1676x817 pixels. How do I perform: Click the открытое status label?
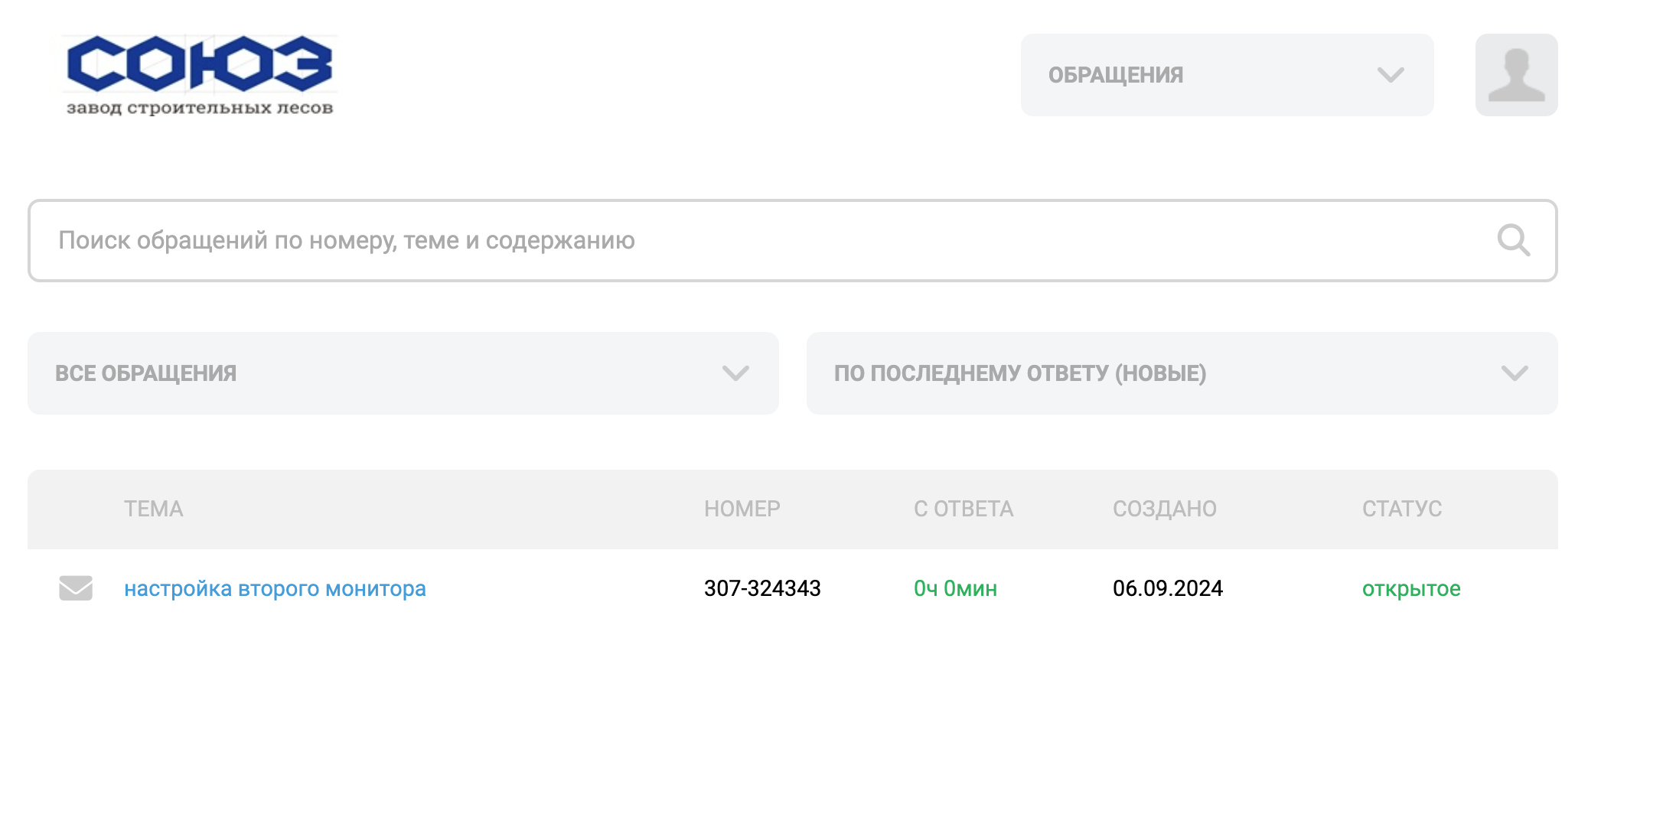pyautogui.click(x=1411, y=588)
